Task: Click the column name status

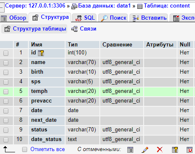Action: click(x=39, y=130)
